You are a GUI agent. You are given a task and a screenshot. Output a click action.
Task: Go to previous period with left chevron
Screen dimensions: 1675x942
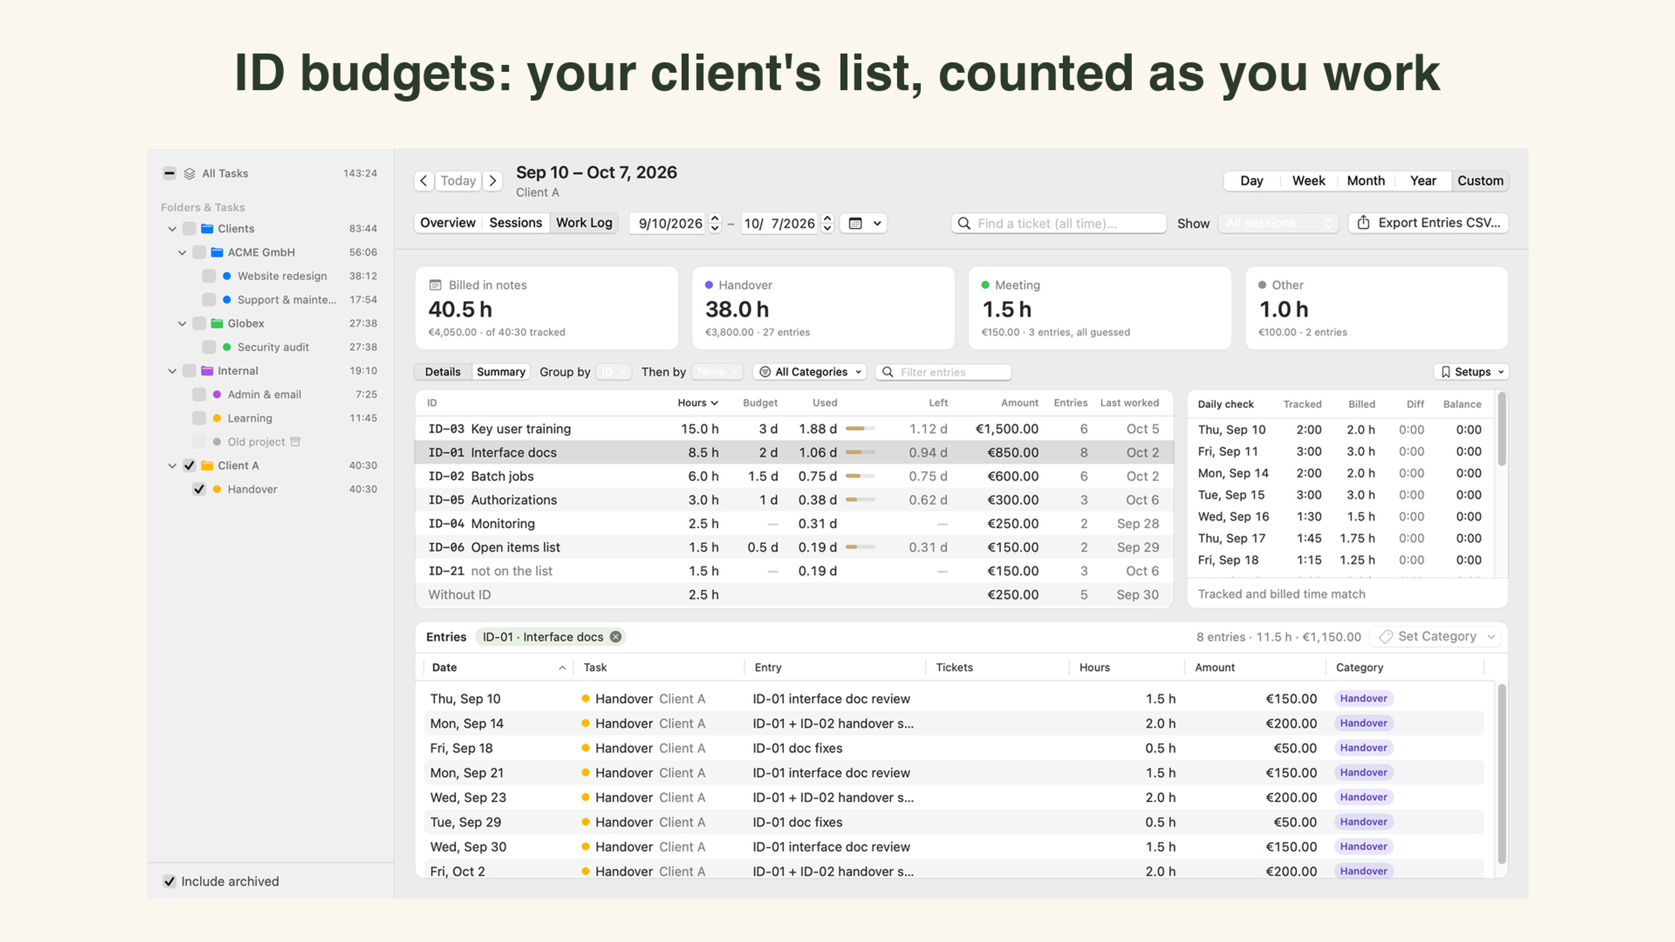[x=424, y=181]
